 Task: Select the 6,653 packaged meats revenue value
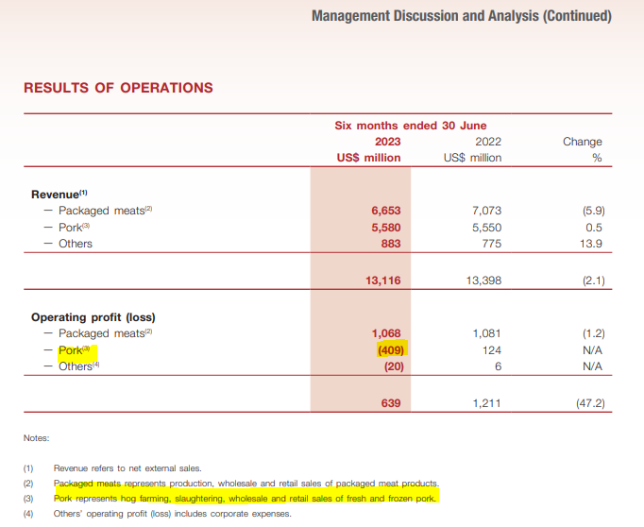click(386, 211)
